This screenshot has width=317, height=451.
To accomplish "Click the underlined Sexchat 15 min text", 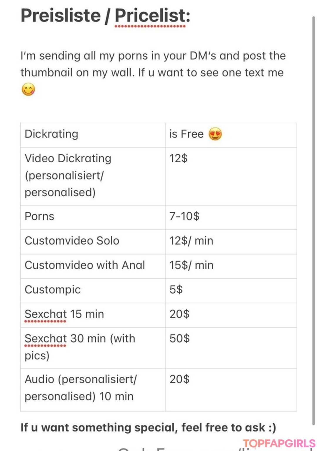I will click(x=64, y=314).
